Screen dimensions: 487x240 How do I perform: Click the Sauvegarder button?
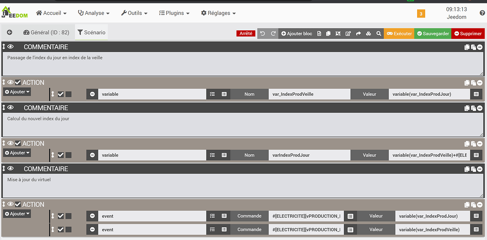pos(433,34)
